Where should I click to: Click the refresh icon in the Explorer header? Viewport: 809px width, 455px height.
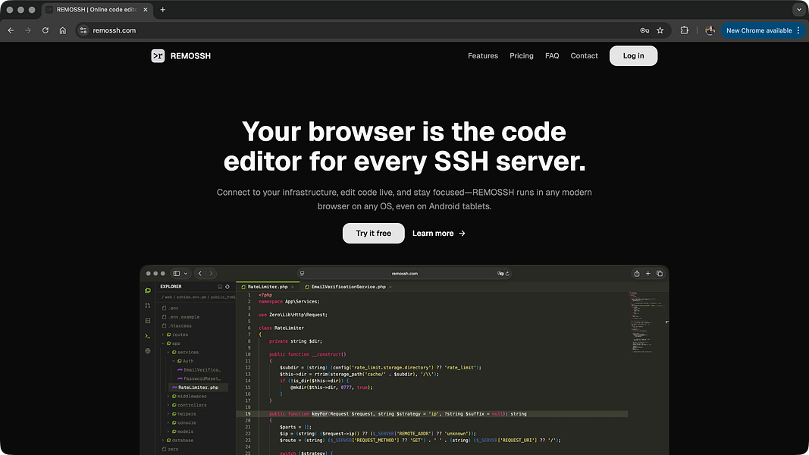[227, 286]
